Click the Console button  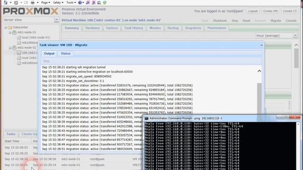(x=291, y=21)
